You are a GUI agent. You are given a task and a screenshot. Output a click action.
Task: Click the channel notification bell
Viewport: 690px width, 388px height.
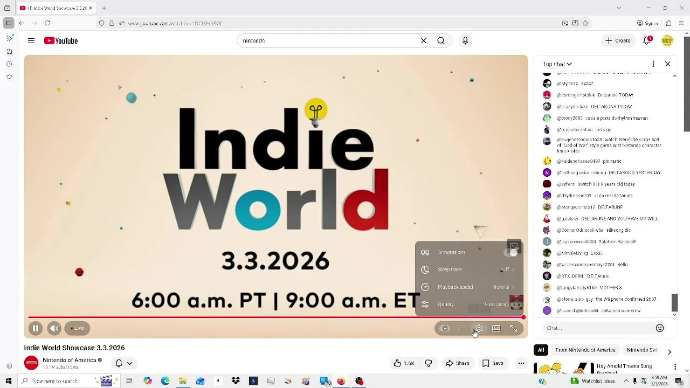point(119,363)
